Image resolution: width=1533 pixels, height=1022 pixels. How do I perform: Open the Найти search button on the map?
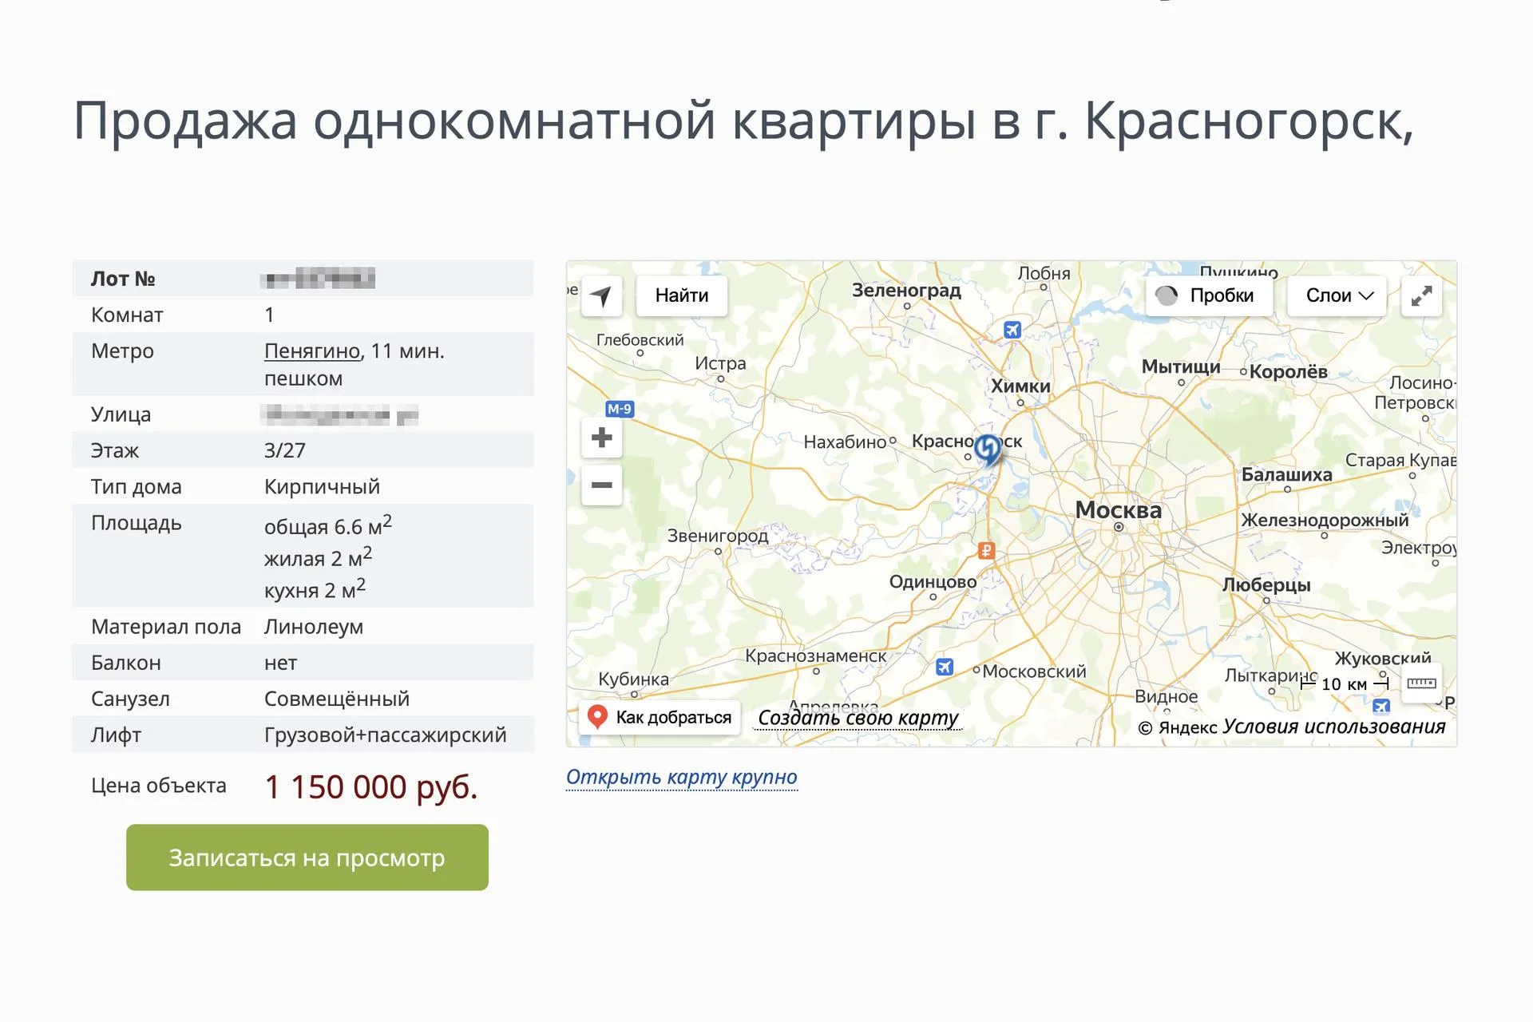[x=682, y=295]
